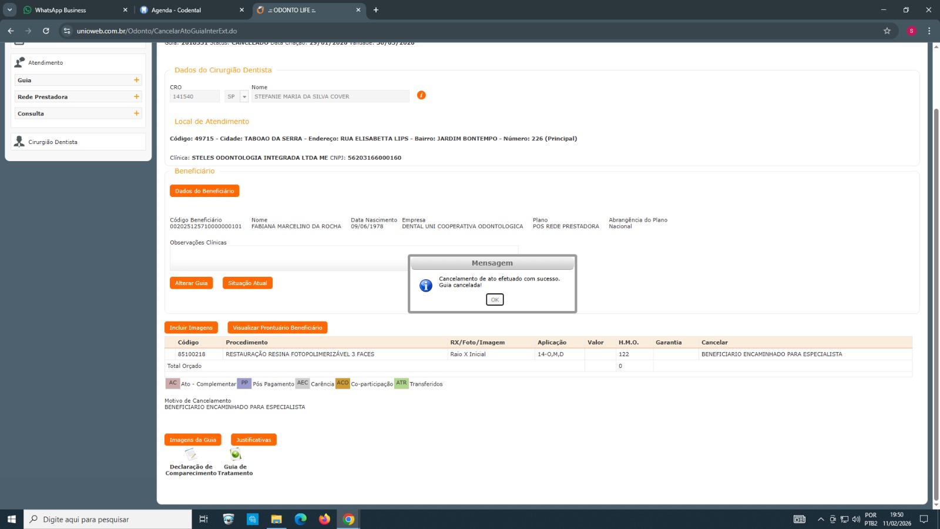Click the dentist Nome input field
Image resolution: width=940 pixels, height=529 pixels.
coord(330,96)
